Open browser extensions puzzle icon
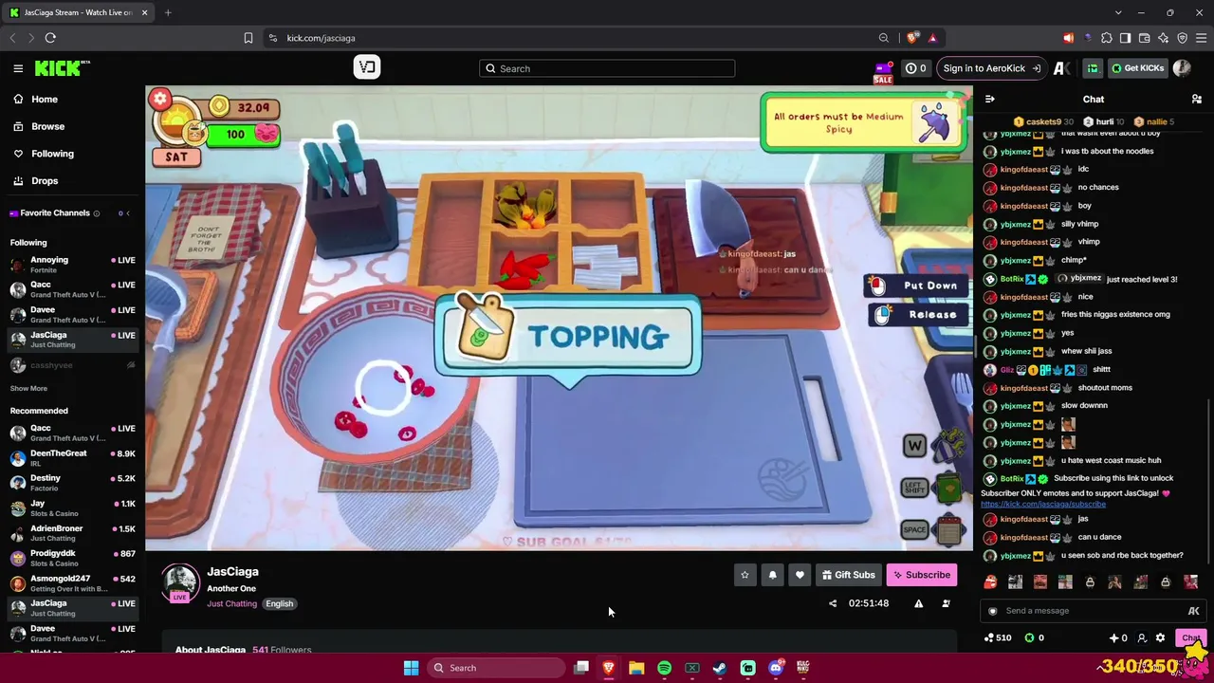This screenshot has width=1214, height=683. [x=1106, y=38]
